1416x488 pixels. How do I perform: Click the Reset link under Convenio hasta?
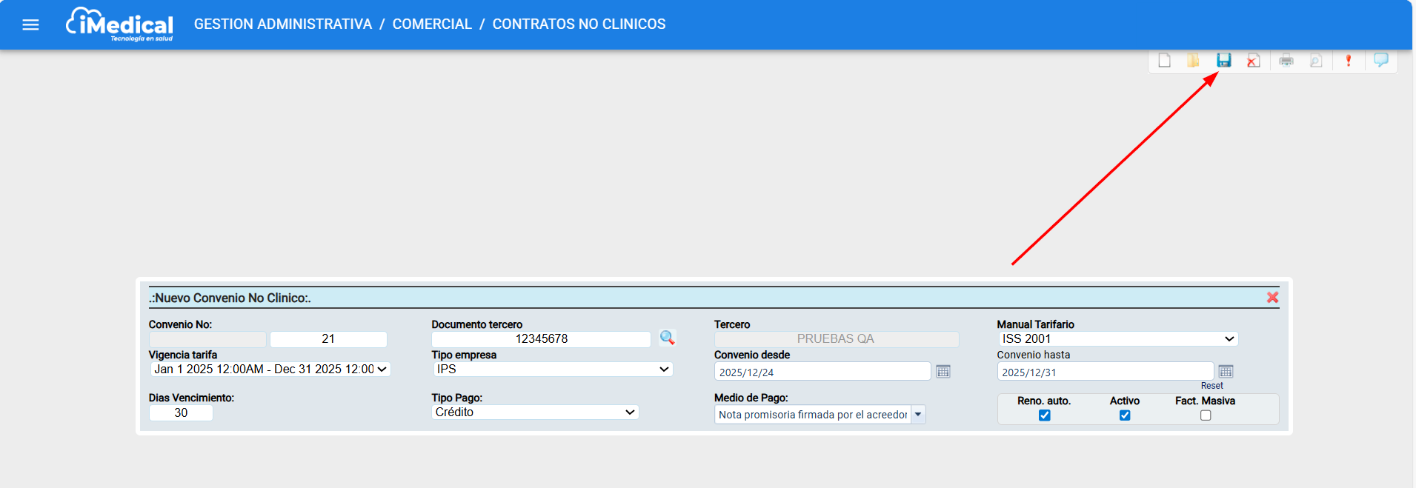(1211, 386)
